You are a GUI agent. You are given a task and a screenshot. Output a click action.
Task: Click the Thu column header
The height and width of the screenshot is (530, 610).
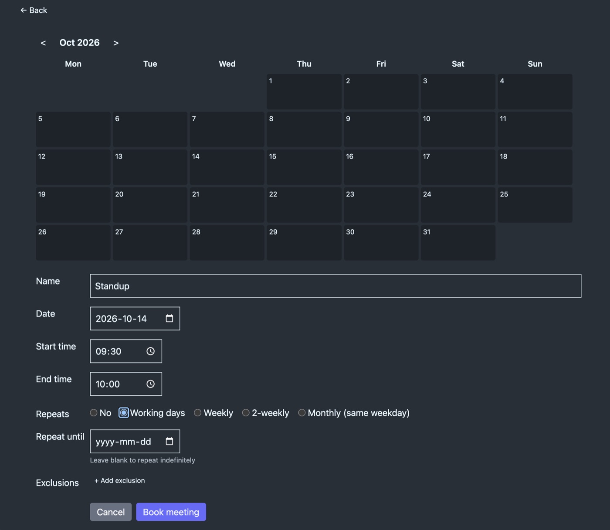304,64
